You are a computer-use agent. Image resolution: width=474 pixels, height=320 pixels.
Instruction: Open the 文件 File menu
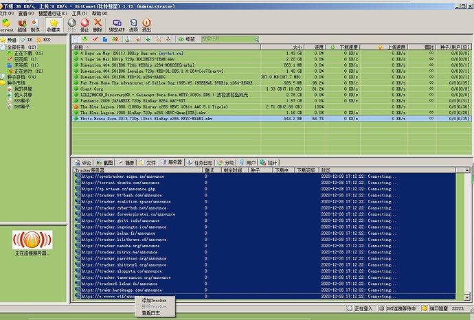[x=6, y=13]
